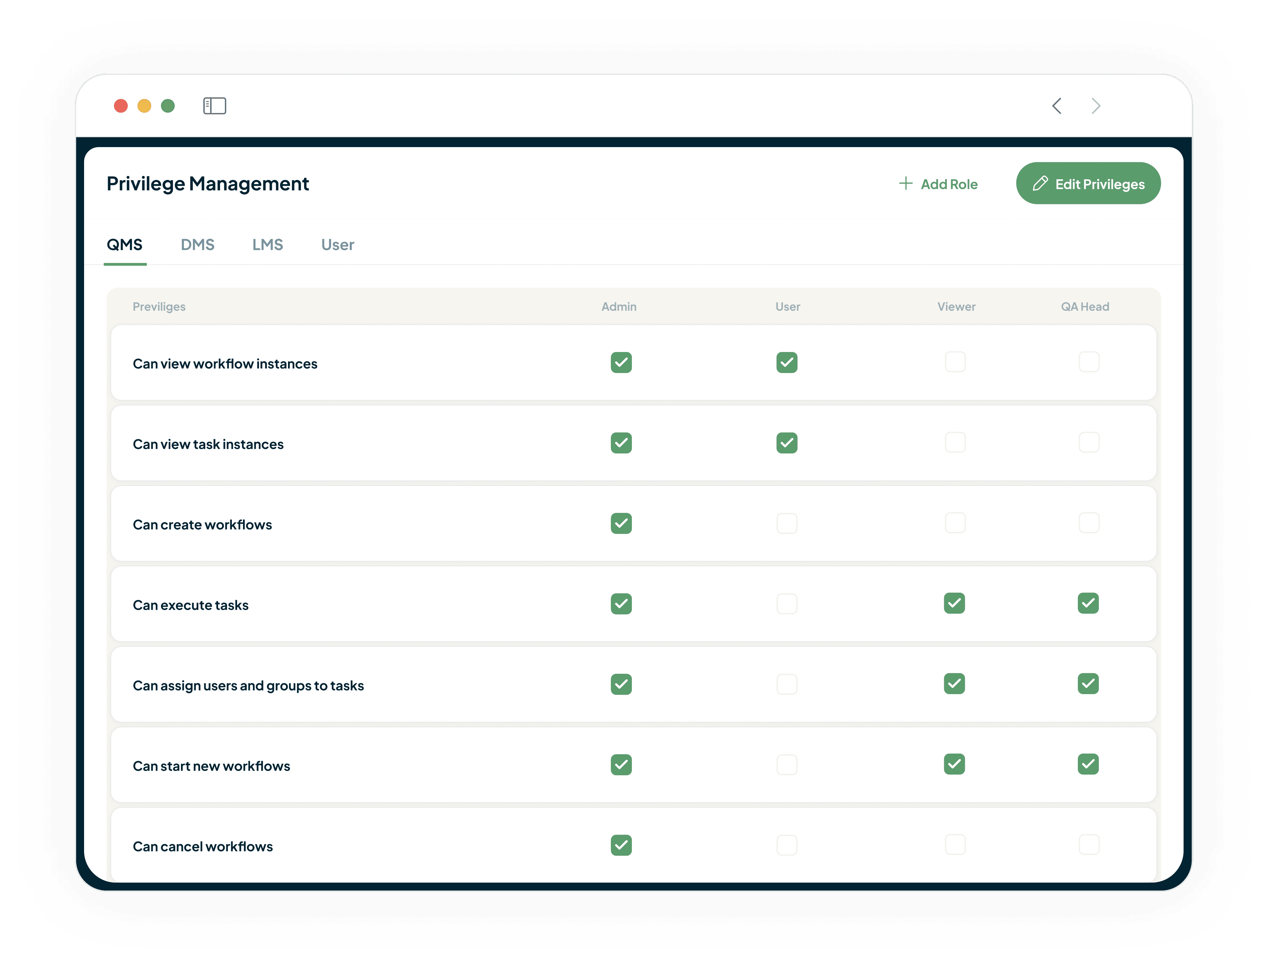This screenshot has height=966, width=1266.
Task: Switch to the DMS tab
Action: [197, 245]
